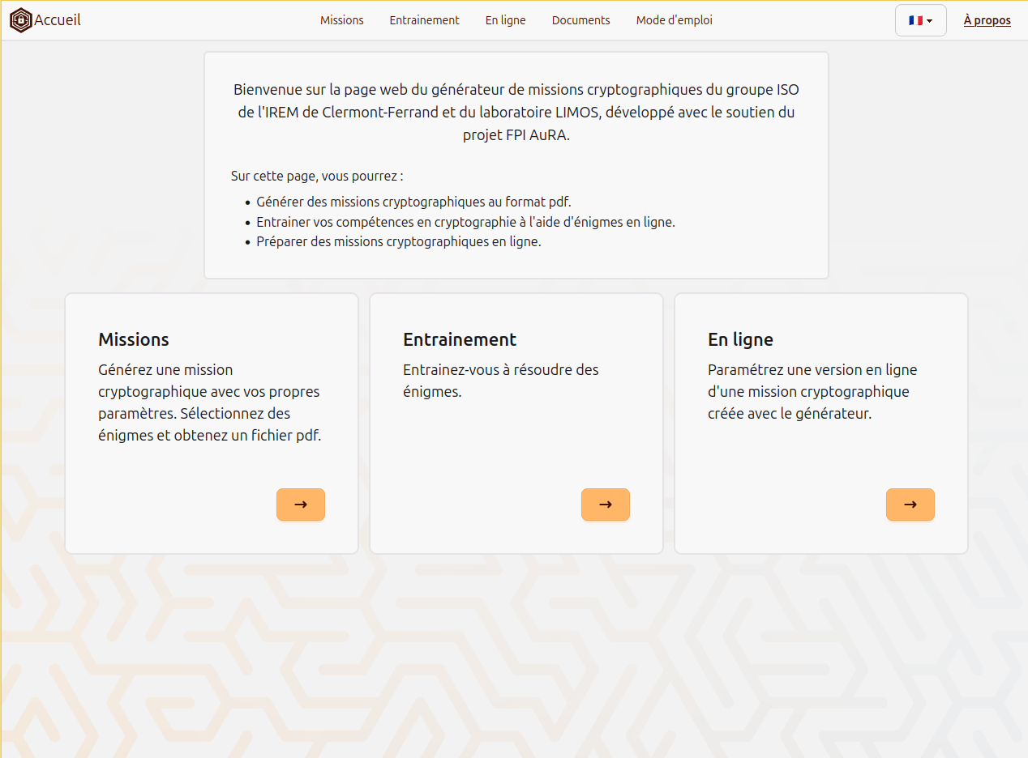
Task: Click the French flag language icon
Action: [915, 19]
